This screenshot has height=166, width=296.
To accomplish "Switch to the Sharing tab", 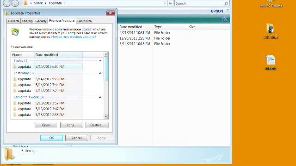I will coord(27,21).
